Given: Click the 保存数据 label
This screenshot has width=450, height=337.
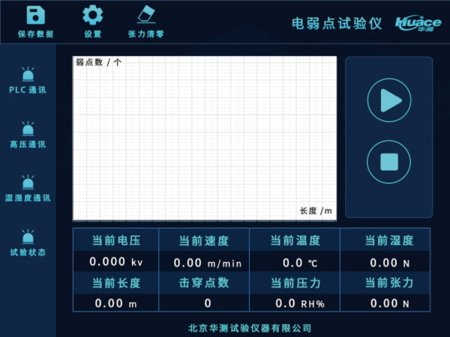Looking at the screenshot, I should tap(35, 34).
